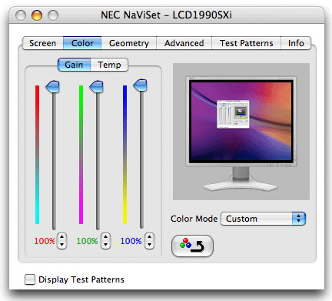This screenshot has height=301, width=332.
Task: Decrease green gain with stepper down arrow
Action: click(x=105, y=245)
